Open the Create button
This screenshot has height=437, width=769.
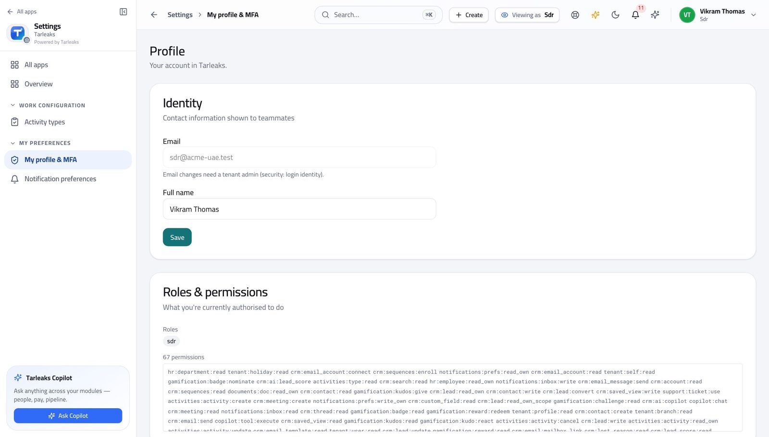(469, 15)
